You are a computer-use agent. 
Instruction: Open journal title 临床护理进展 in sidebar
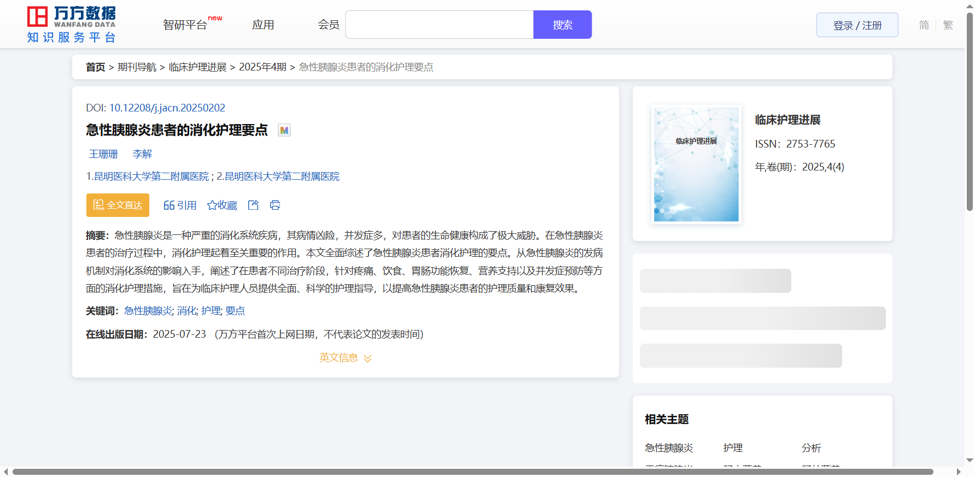788,120
